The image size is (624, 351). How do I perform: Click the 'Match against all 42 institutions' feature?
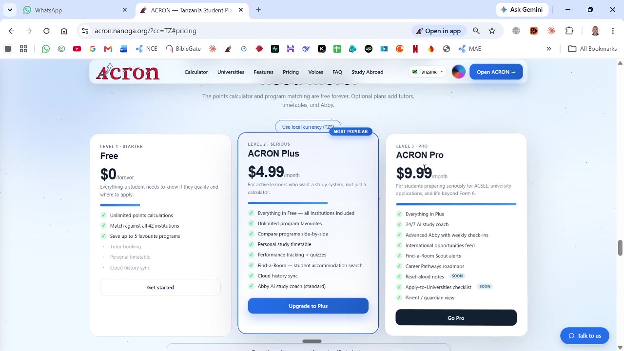click(144, 226)
